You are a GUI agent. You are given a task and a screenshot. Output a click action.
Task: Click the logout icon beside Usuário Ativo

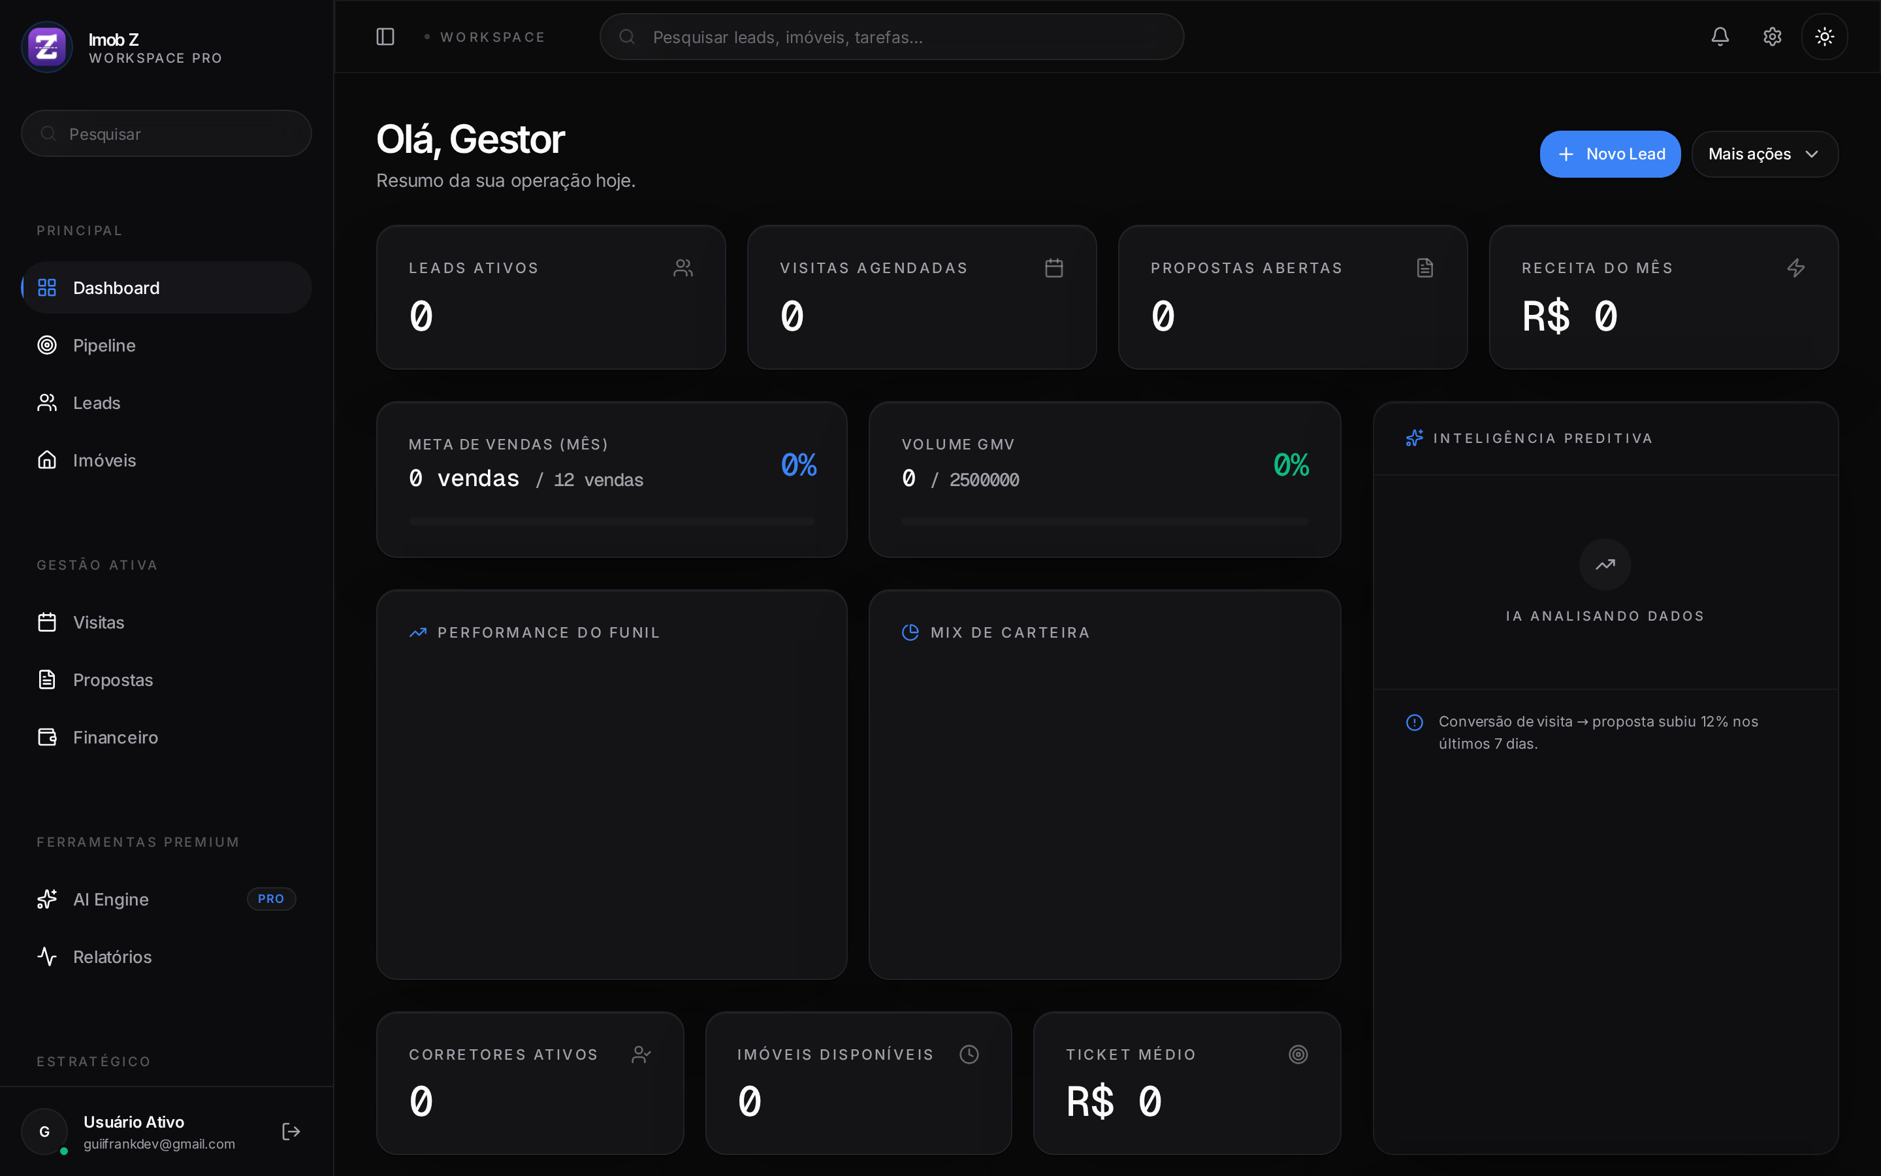(x=291, y=1132)
